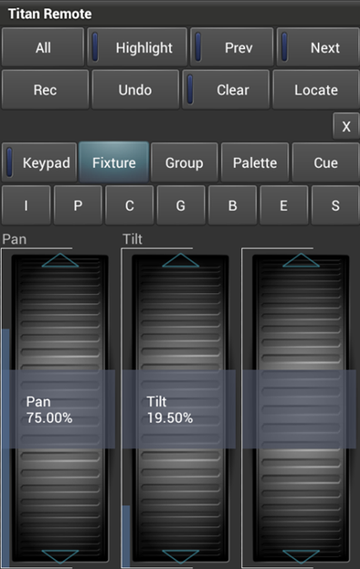Toggle the Keypad button
Image resolution: width=360 pixels, height=569 pixels.
tap(39, 162)
